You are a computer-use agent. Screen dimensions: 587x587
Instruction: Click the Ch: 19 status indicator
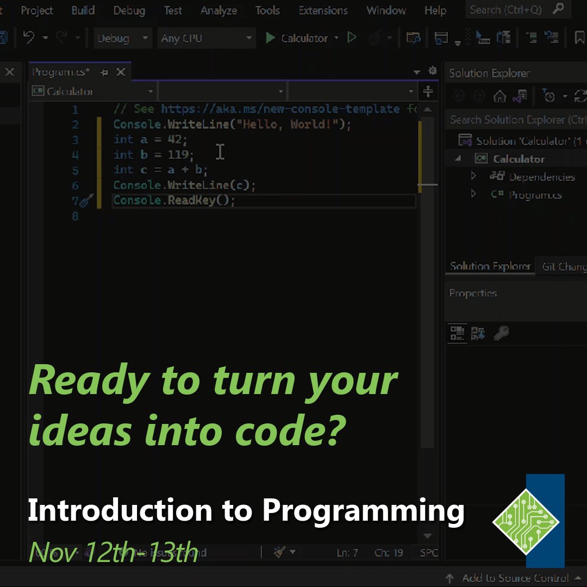(389, 553)
